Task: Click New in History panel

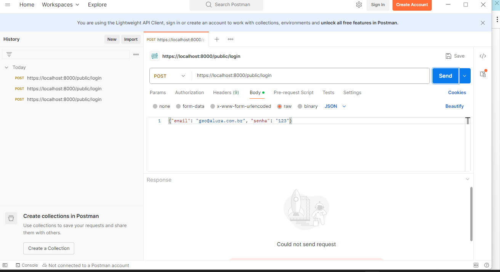Action: (112, 39)
